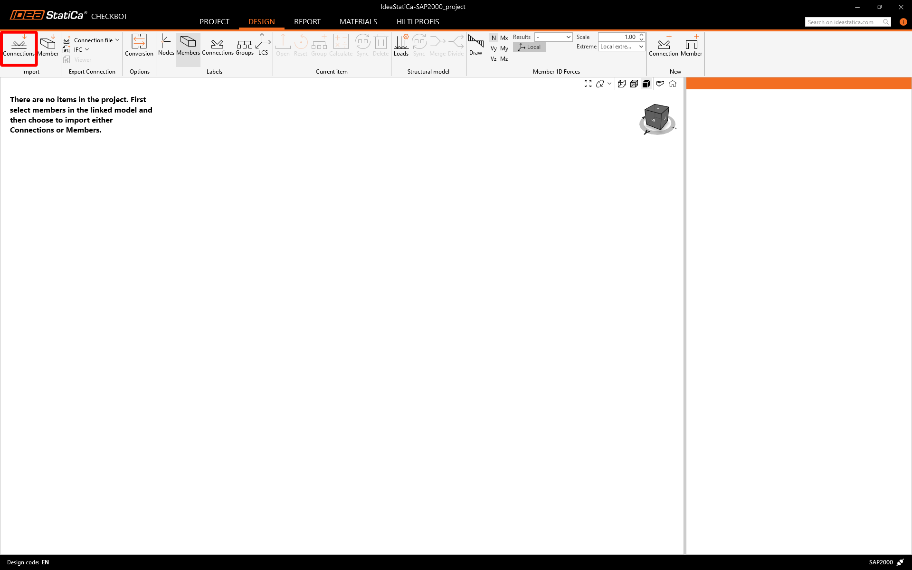Switch to the REPORT tab
Viewport: 912px width, 570px height.
coord(307,22)
